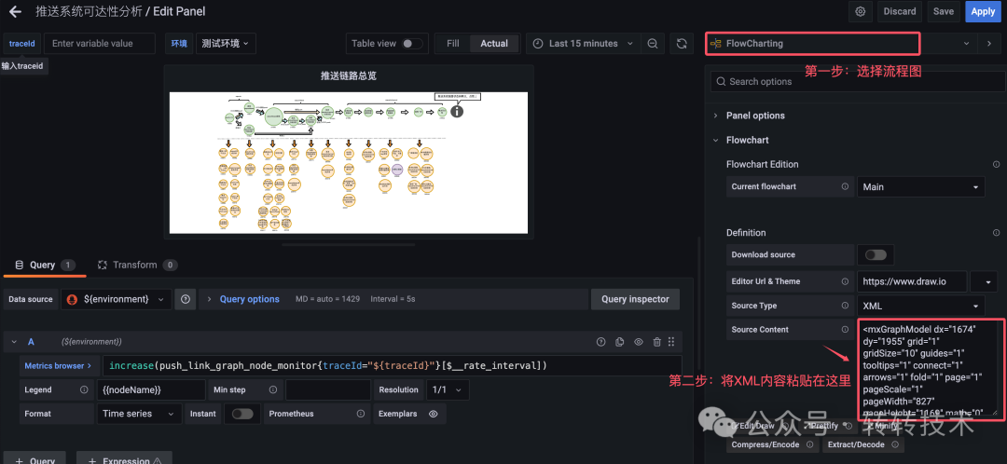Image resolution: width=1007 pixels, height=464 pixels.
Task: Duplicate query A with copy icon
Action: click(620, 342)
